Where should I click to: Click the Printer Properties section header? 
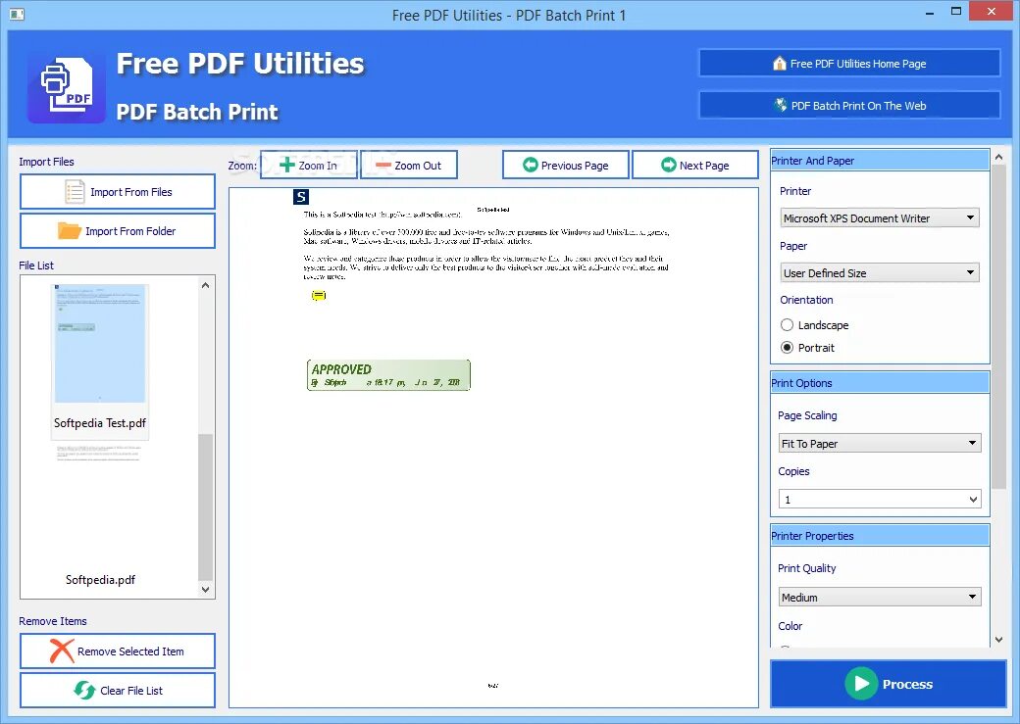pyautogui.click(x=880, y=536)
